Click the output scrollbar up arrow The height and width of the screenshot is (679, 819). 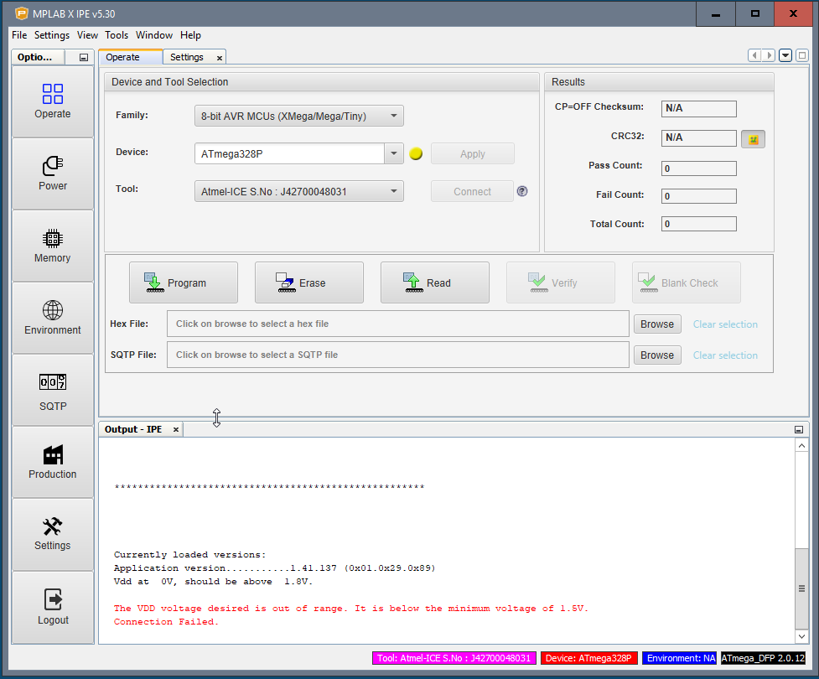coord(801,445)
